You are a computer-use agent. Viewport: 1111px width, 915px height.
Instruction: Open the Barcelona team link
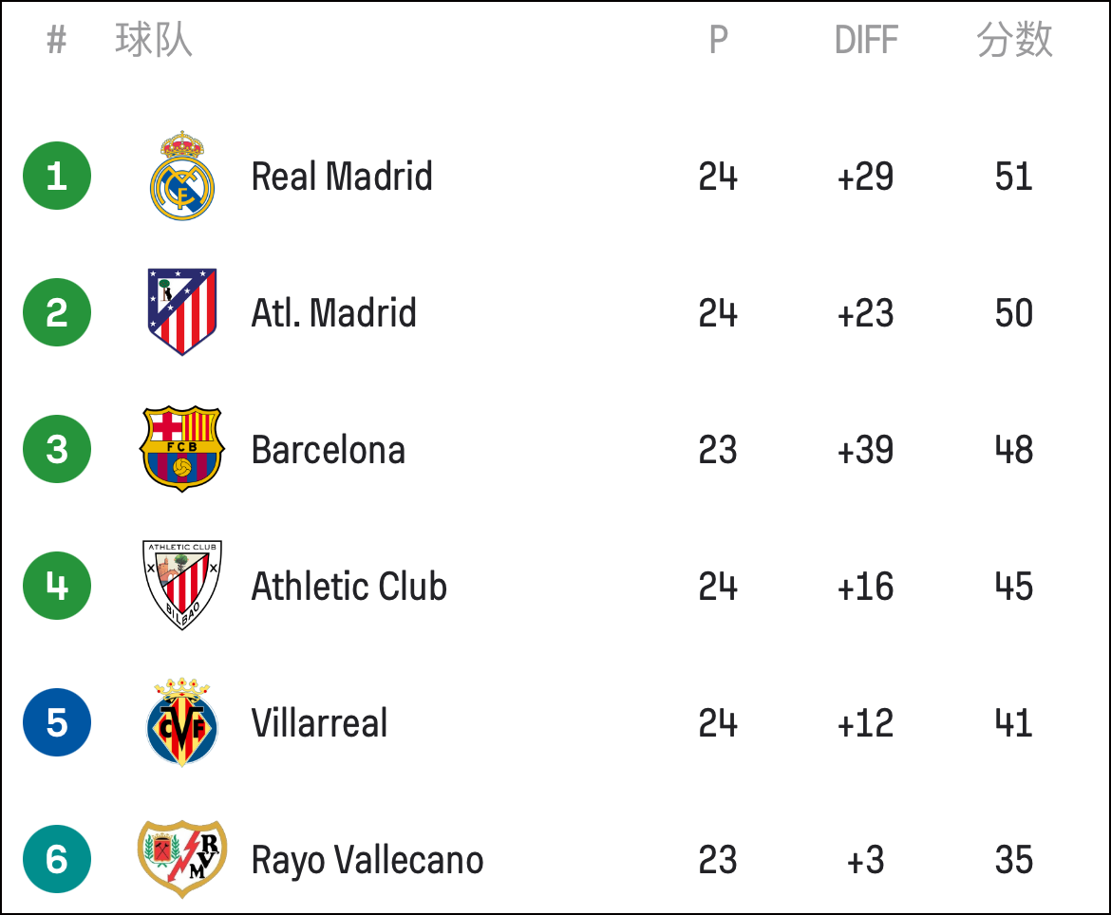pyautogui.click(x=328, y=450)
